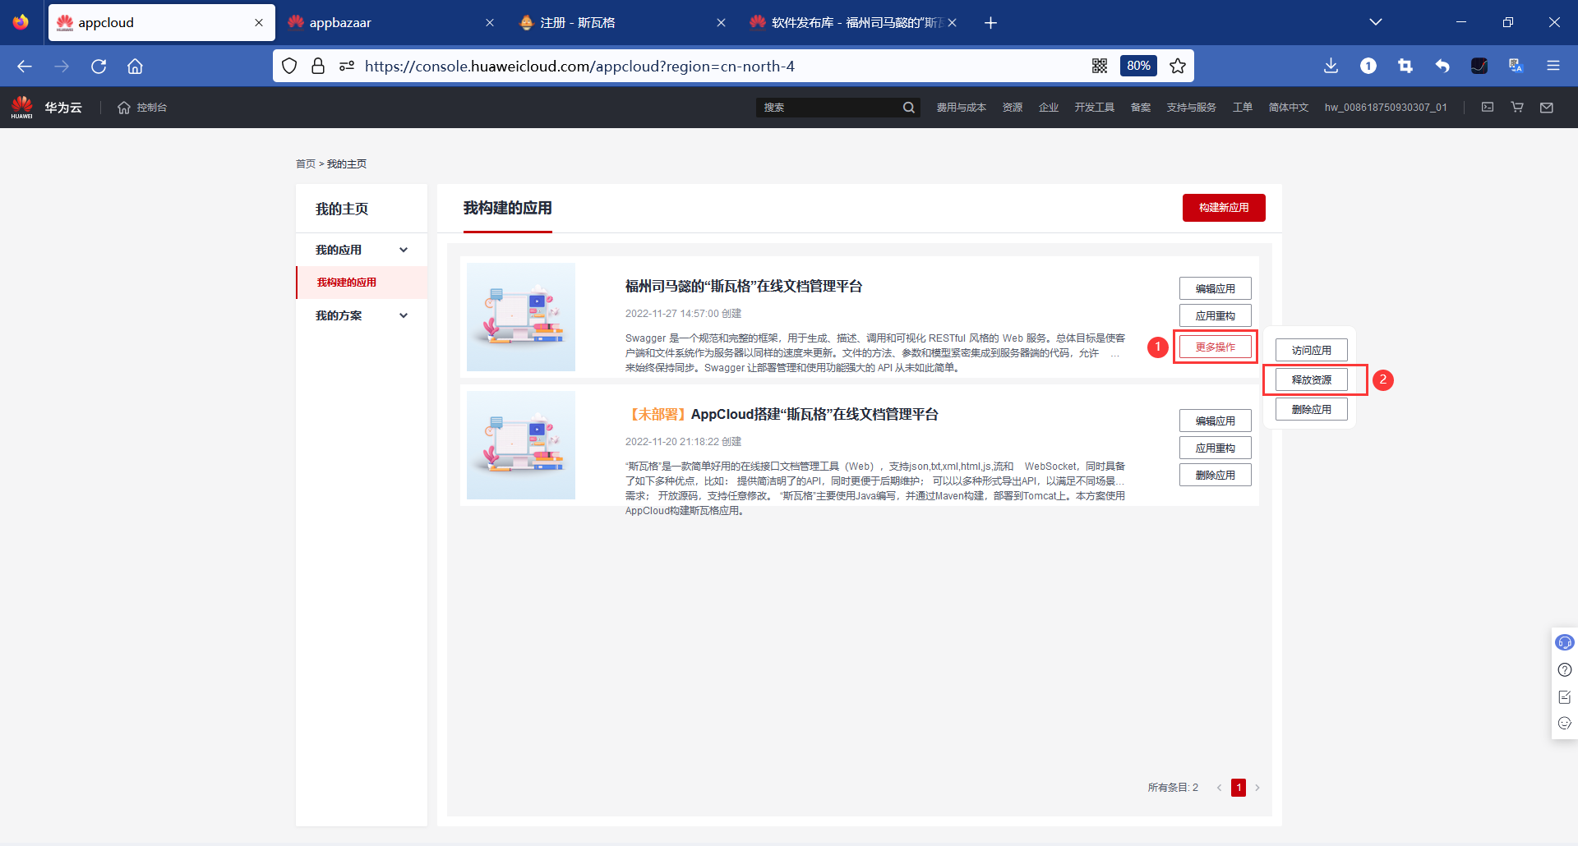
Task: Switch to the appbazaar tab
Action: [x=390, y=23]
